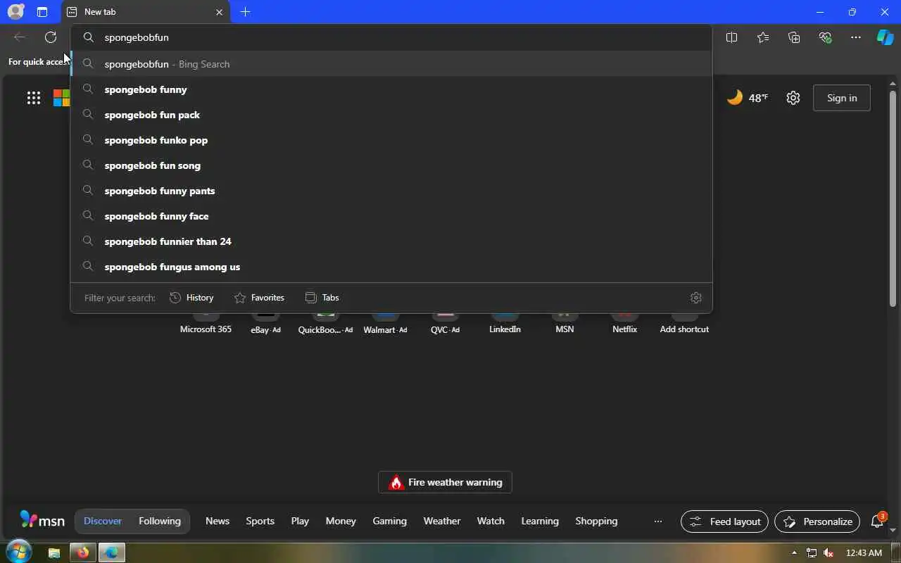Open the split screen icon
The width and height of the screenshot is (901, 563).
pyautogui.click(x=731, y=37)
